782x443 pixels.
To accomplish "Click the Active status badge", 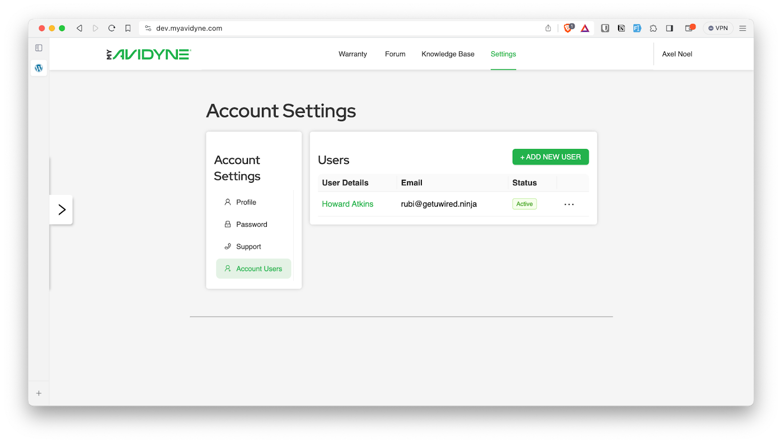I will [524, 204].
